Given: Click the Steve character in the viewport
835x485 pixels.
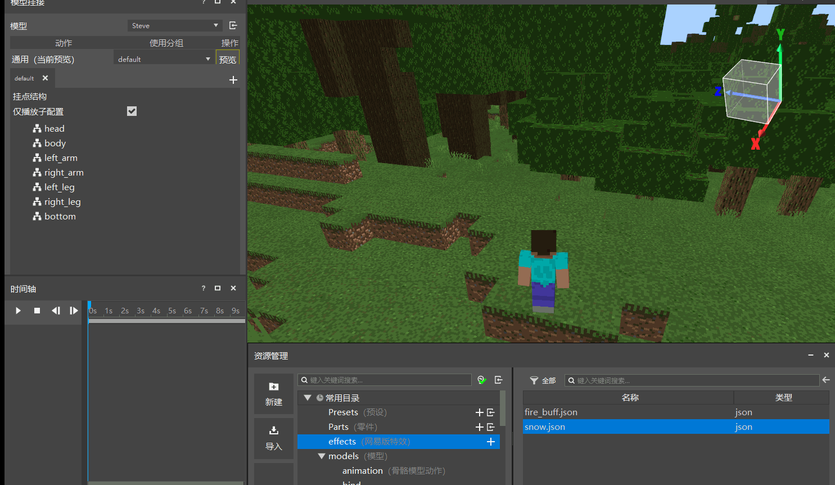Looking at the screenshot, I should 543,271.
